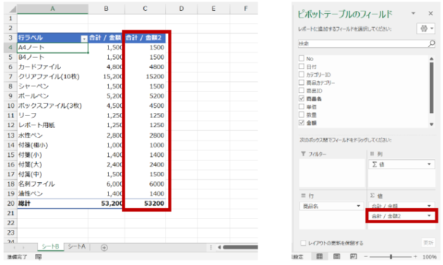Click the search magnifier icon in field list
The width and height of the screenshot is (443, 265).
point(431,44)
